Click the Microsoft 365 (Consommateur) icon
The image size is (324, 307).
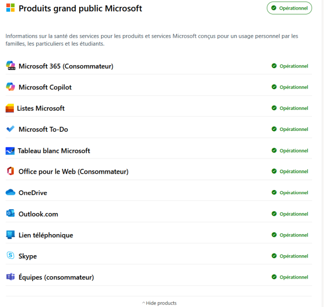pos(11,66)
